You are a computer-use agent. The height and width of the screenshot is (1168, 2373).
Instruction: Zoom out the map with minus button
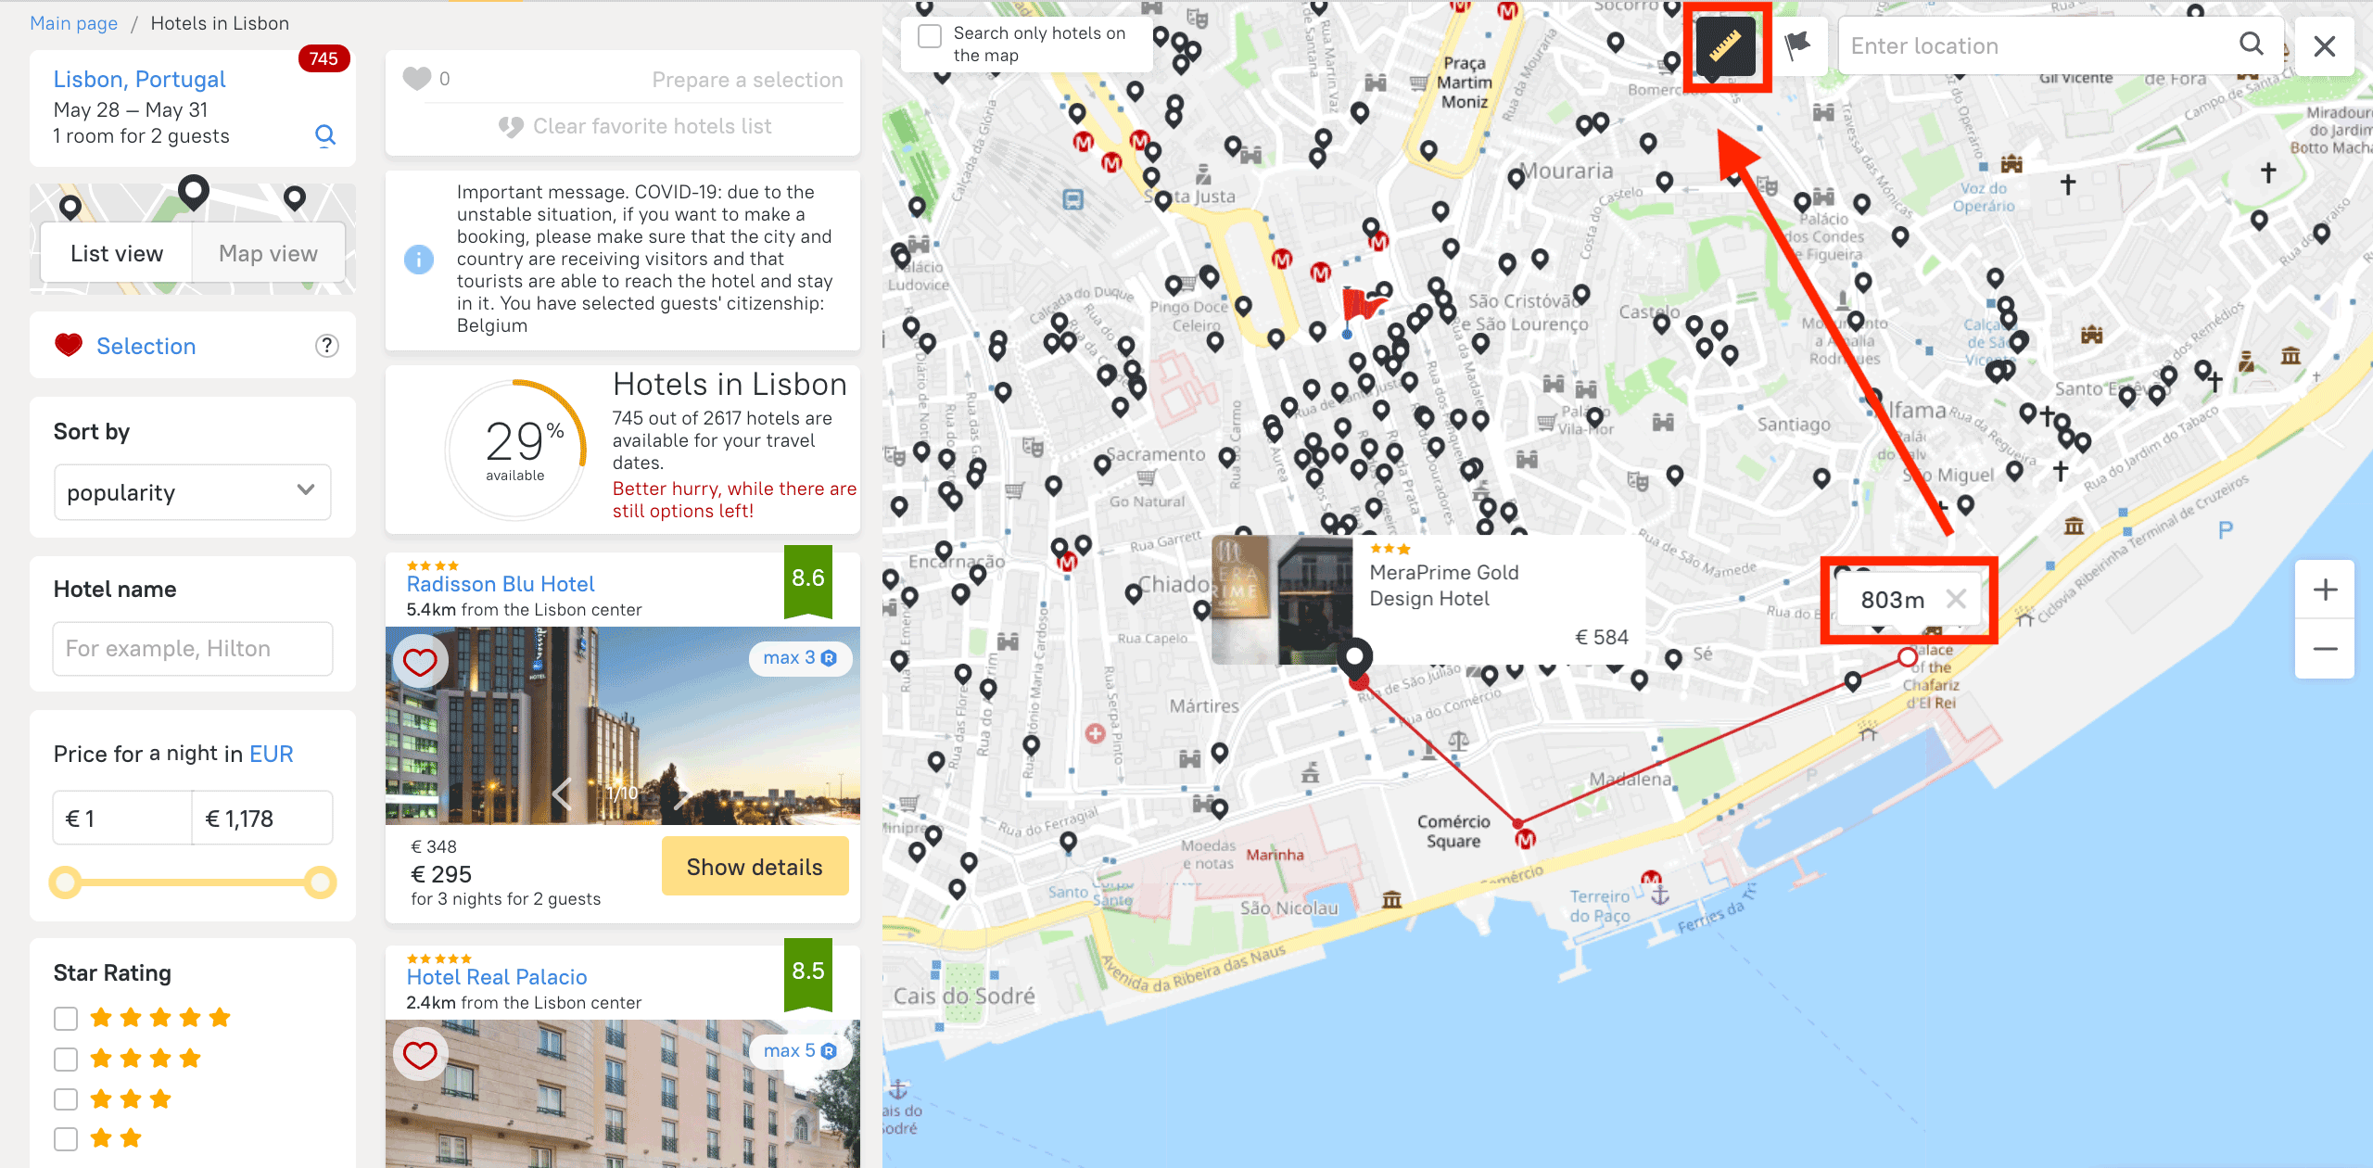point(2325,649)
